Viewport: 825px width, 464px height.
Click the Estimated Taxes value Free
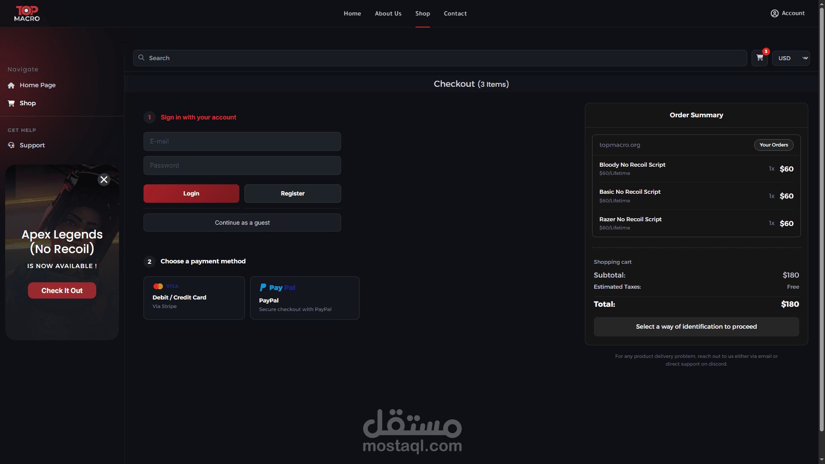793,287
